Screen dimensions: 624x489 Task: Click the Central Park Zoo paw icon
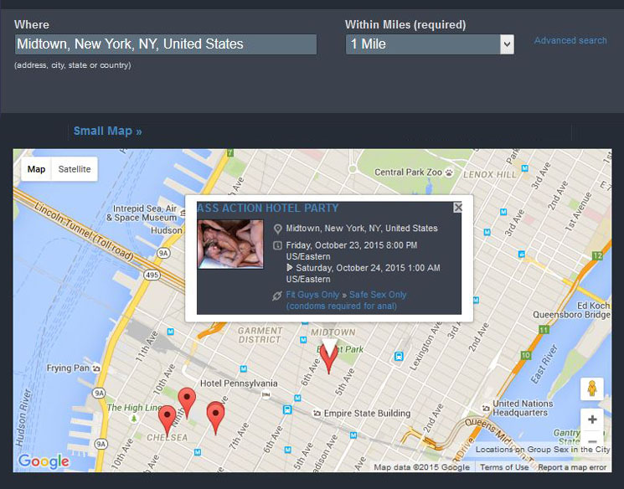450,172
